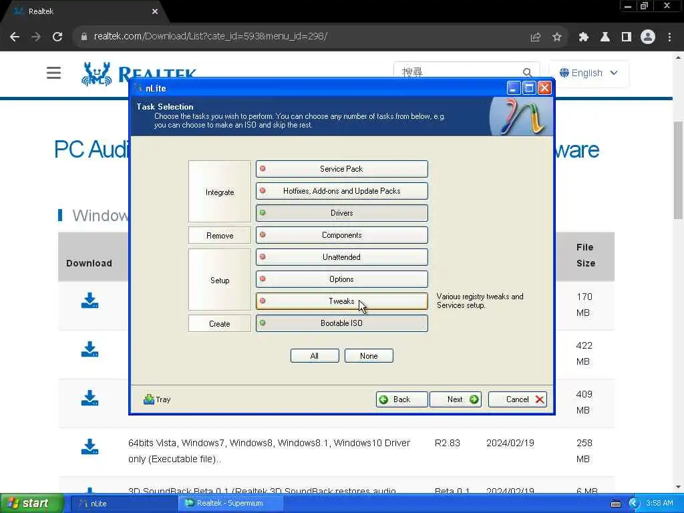
Task: Click the Setup group label
Action: 220,280
